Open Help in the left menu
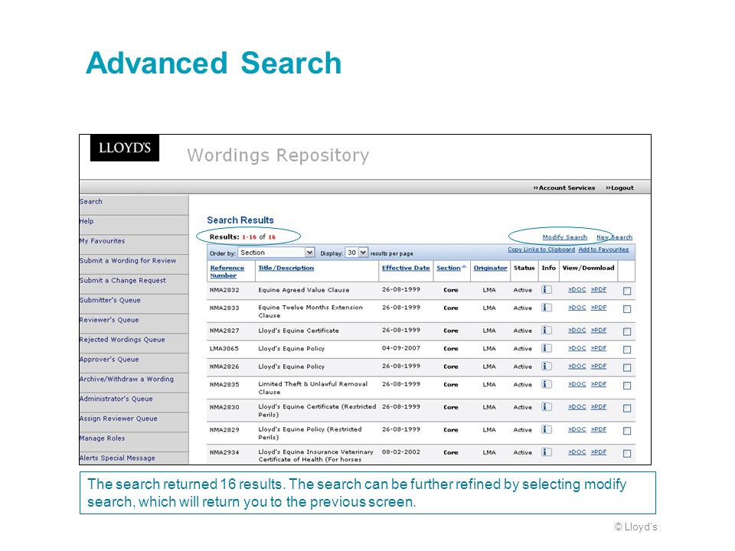 coord(87,221)
